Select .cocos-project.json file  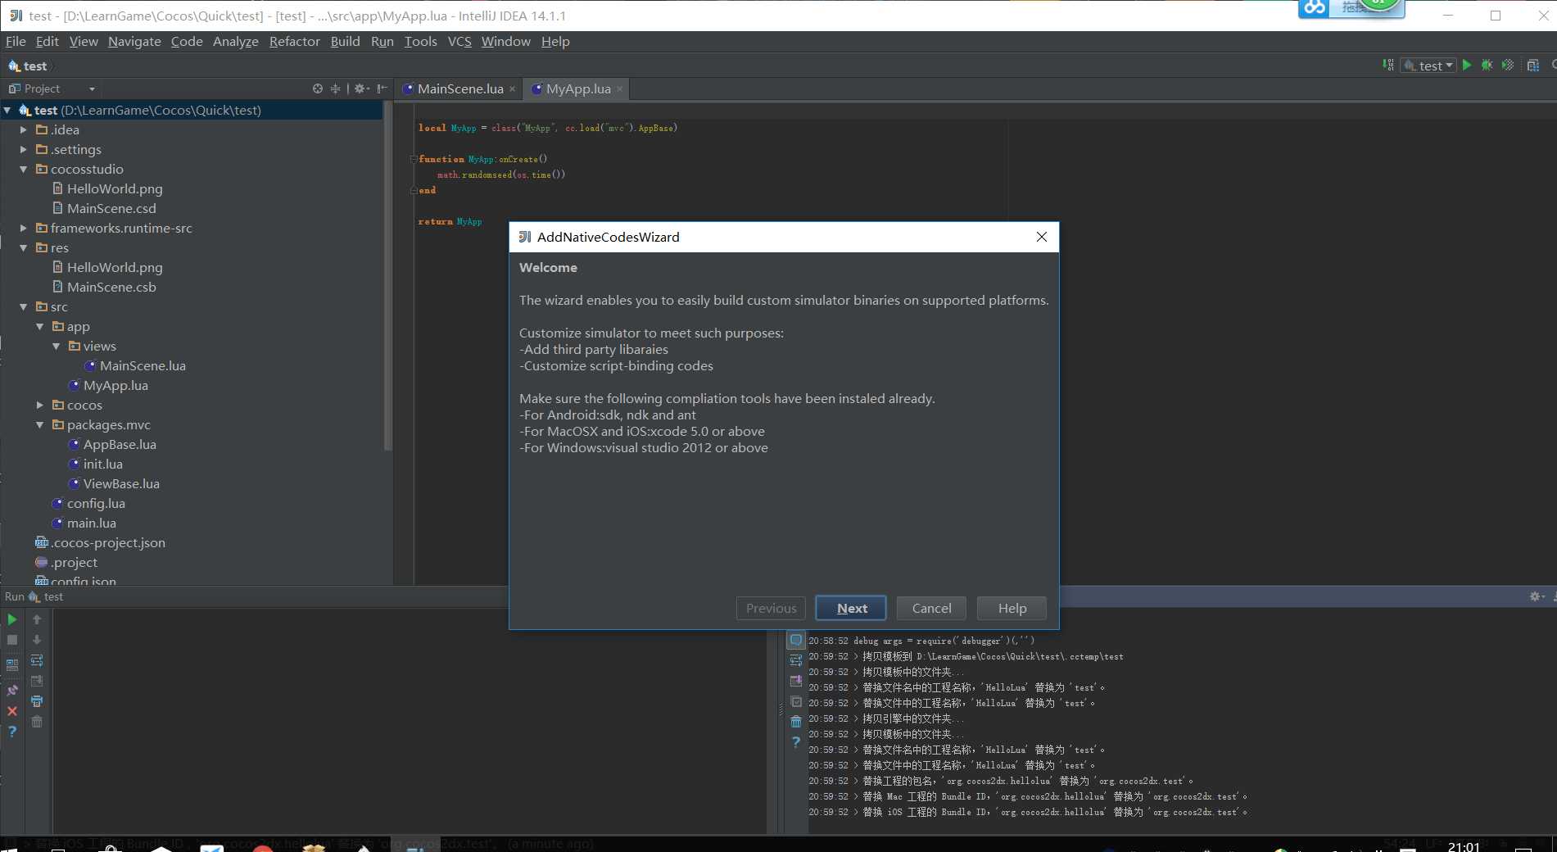[107, 542]
